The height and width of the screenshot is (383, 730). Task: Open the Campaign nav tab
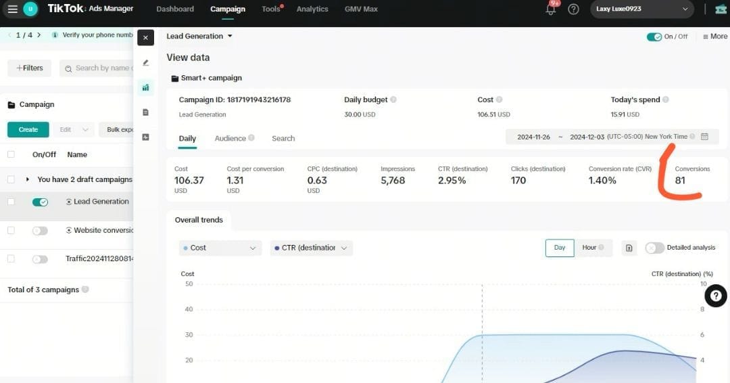228,9
